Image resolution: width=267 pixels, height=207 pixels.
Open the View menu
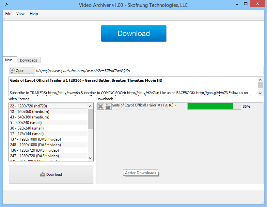(x=20, y=14)
